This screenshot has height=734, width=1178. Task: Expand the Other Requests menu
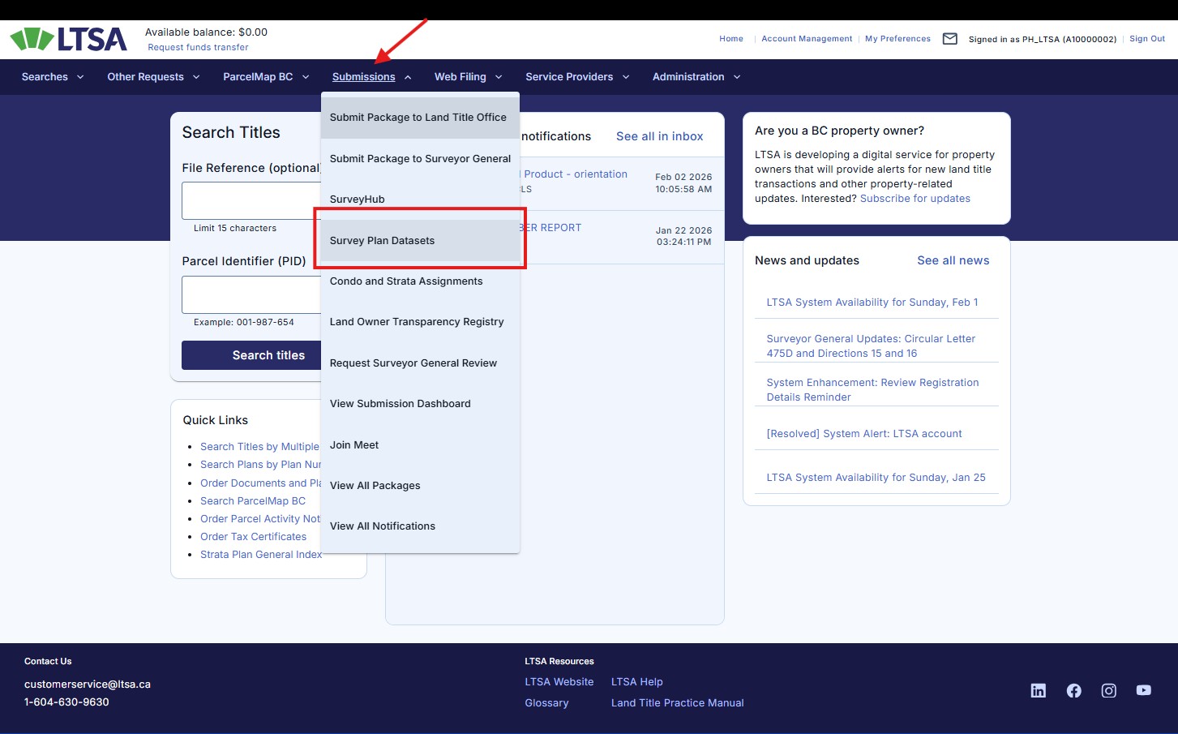tap(153, 77)
